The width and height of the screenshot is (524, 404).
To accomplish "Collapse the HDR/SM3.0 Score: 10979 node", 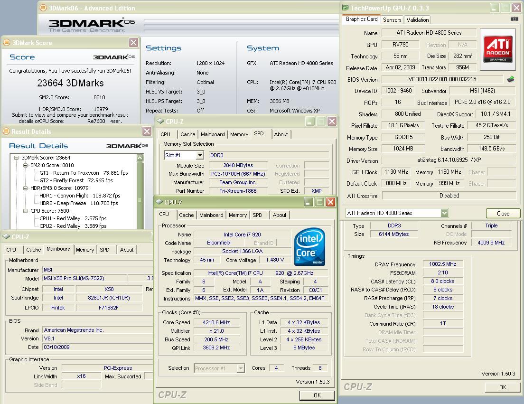I will 25,188.
